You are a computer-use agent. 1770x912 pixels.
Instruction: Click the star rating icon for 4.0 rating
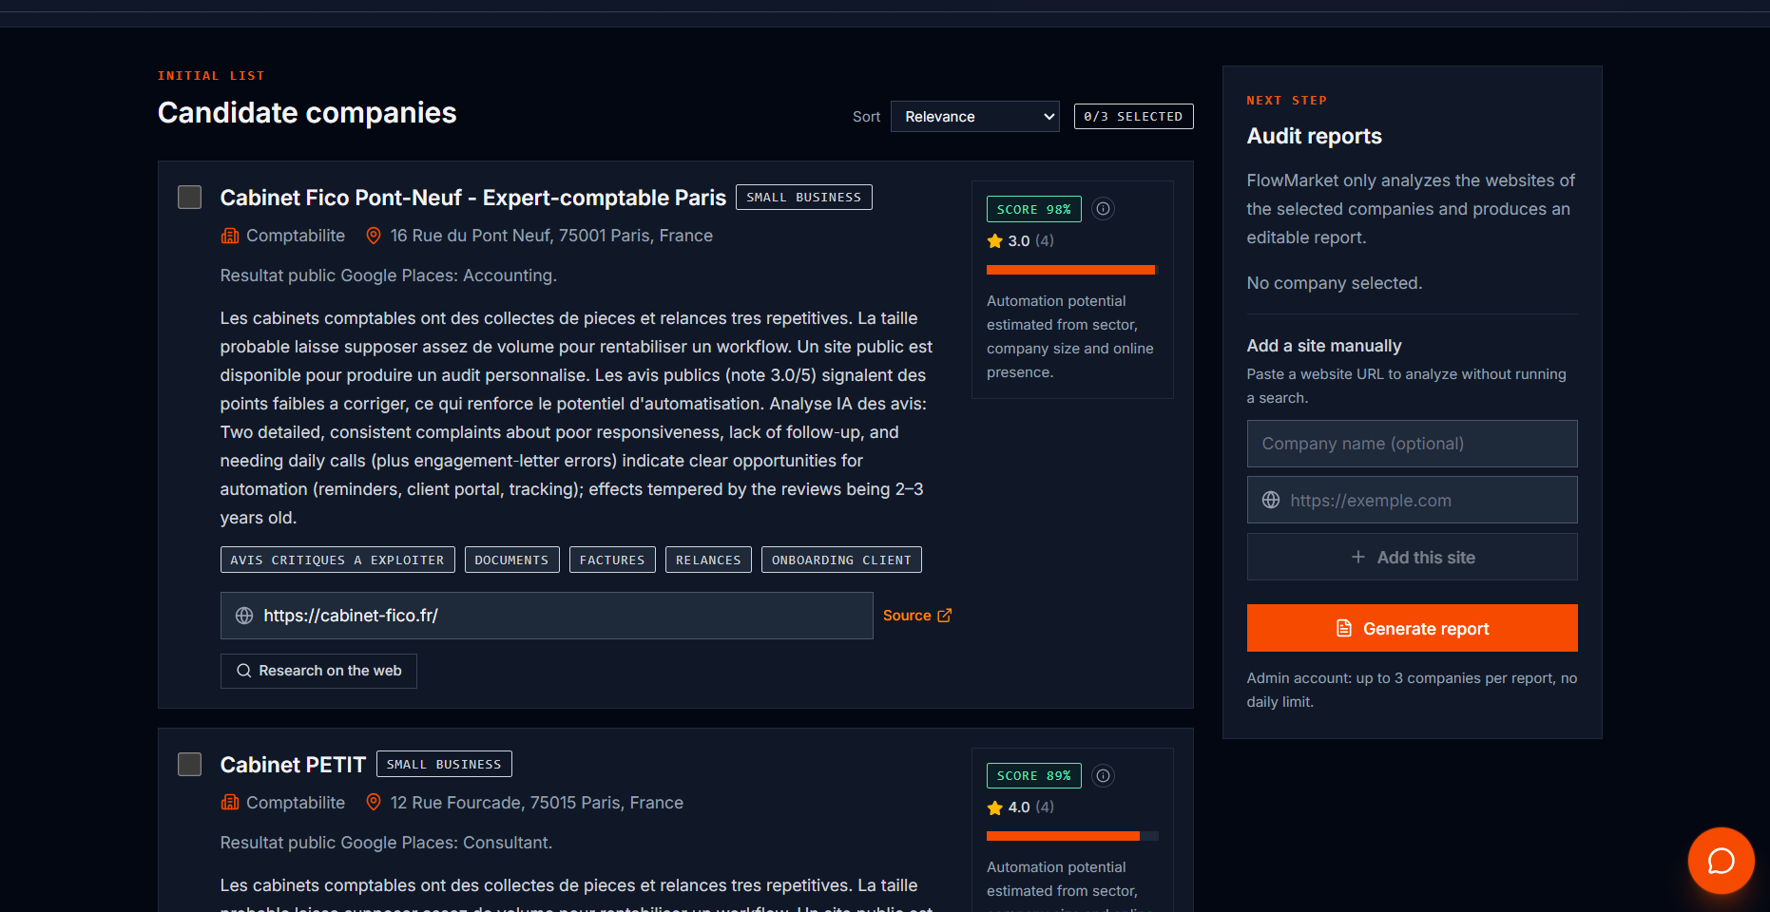pos(995,807)
